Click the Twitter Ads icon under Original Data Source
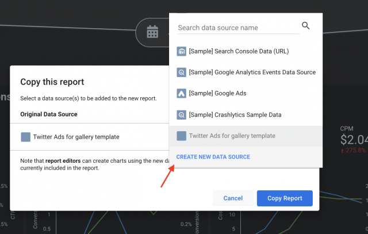Image resolution: width=368 pixels, height=234 pixels. click(x=25, y=137)
